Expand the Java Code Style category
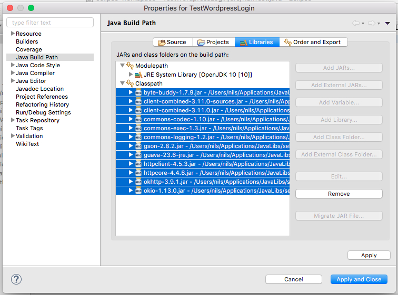398x295 pixels. coord(13,65)
